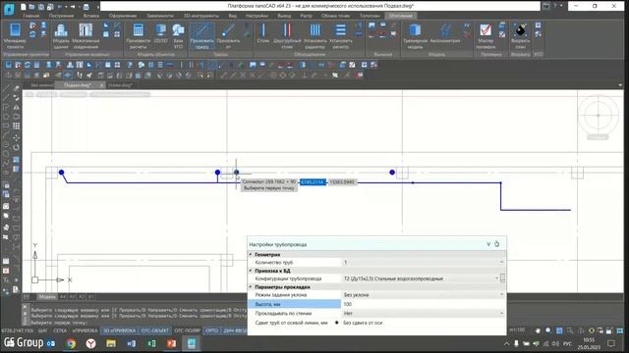
Task: Close the Подвал.dwg document tab
Action: tap(101, 85)
